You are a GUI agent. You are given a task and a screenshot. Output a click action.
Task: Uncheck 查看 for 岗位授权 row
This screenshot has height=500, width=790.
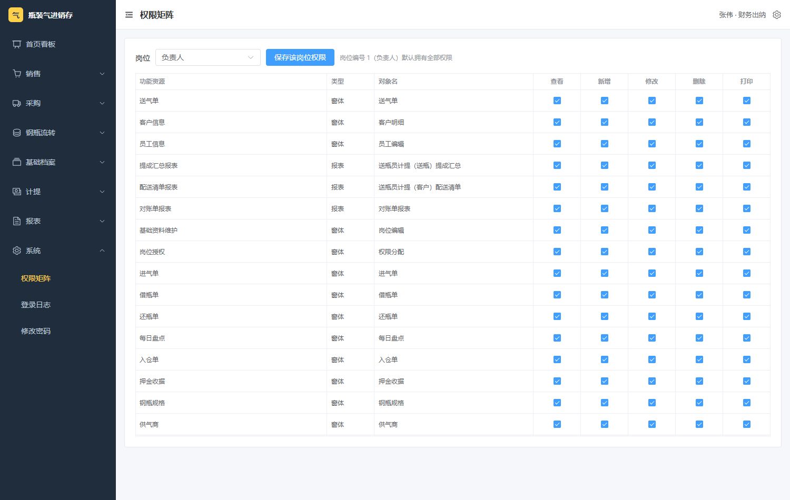pyautogui.click(x=557, y=252)
